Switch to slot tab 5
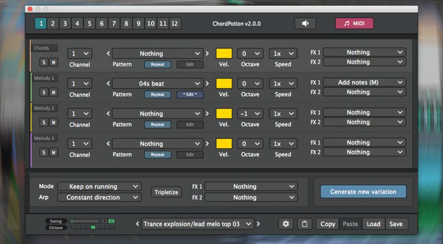This screenshot has width=443, height=244. tap(90, 24)
